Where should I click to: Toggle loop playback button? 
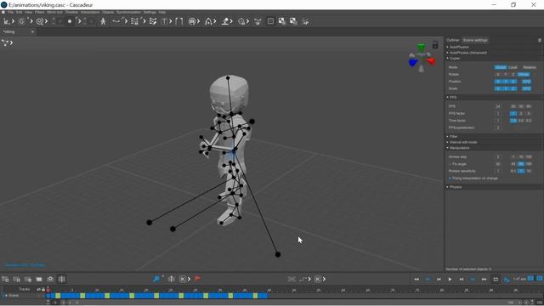[496, 280]
